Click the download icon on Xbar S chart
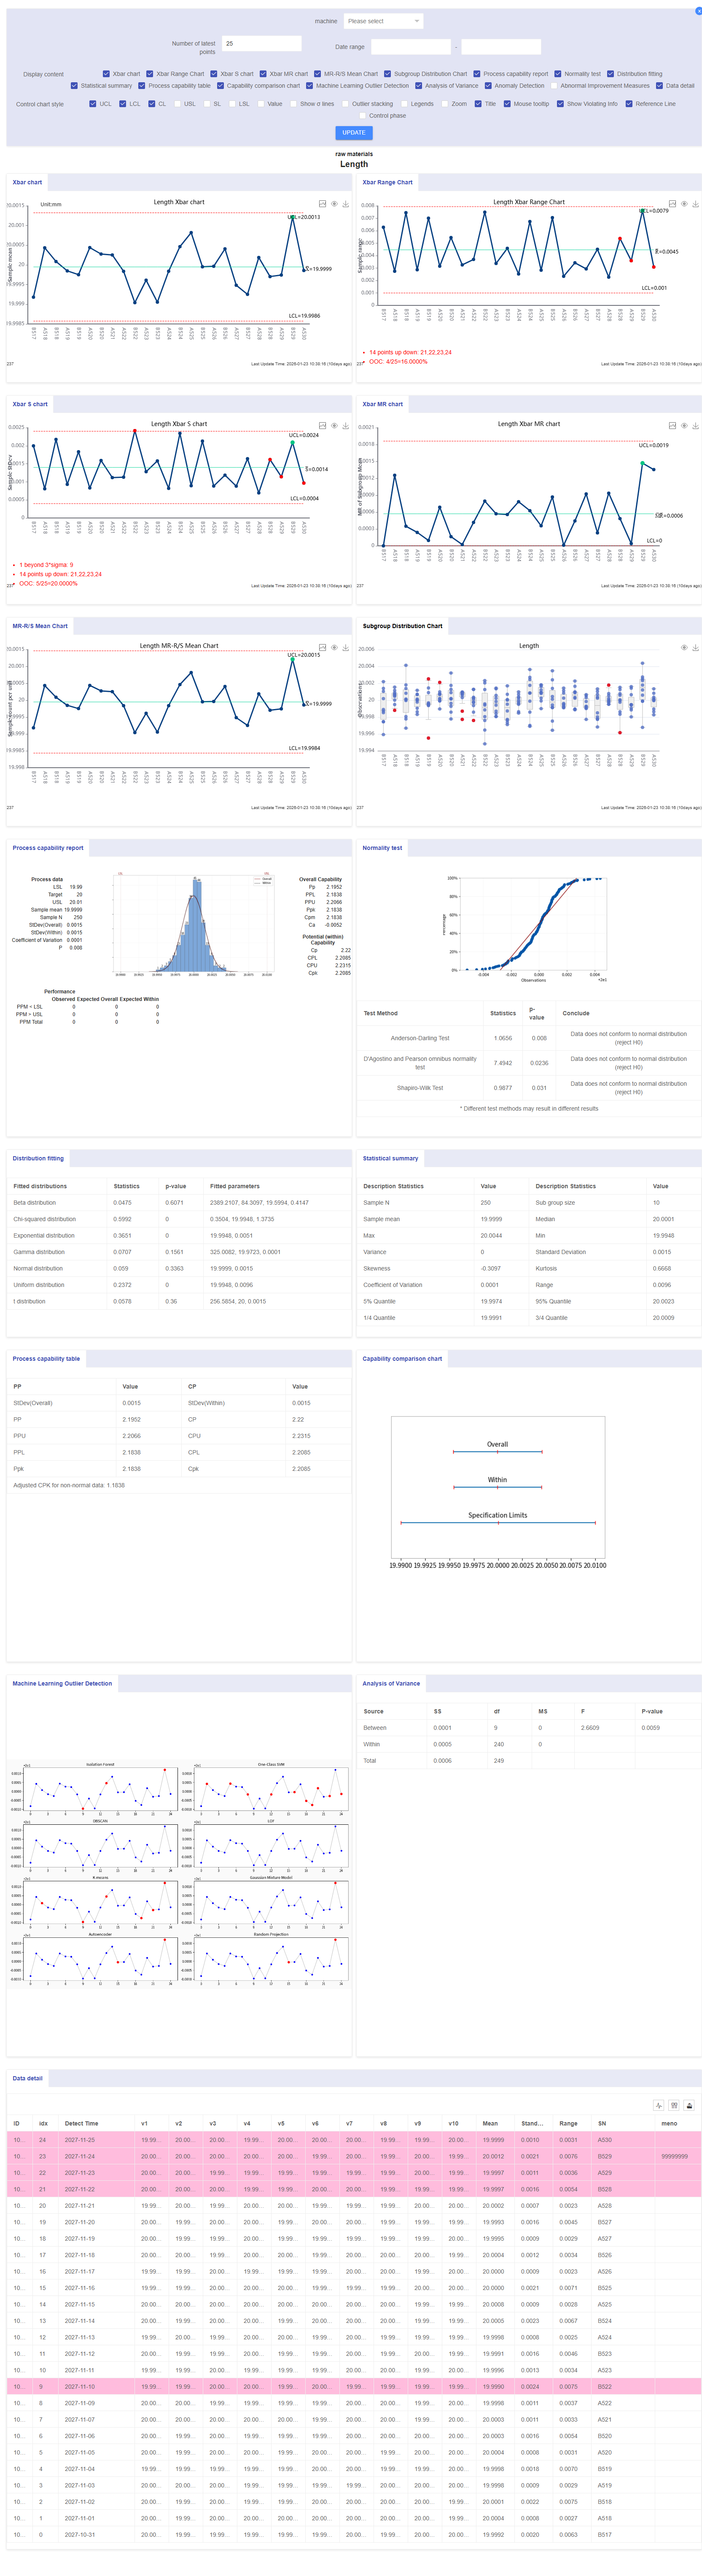 click(x=346, y=426)
